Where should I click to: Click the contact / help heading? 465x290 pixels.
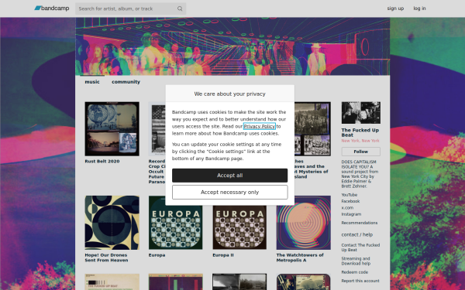[x=357, y=234]
